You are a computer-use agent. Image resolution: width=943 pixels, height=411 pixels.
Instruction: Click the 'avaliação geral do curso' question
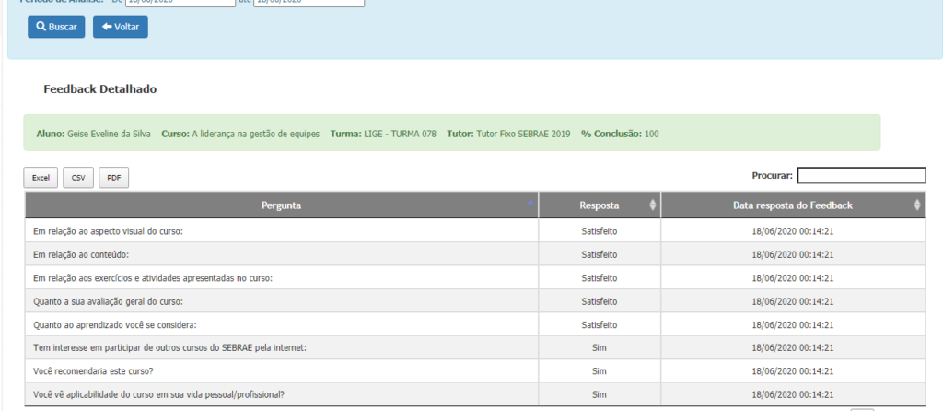(x=109, y=301)
